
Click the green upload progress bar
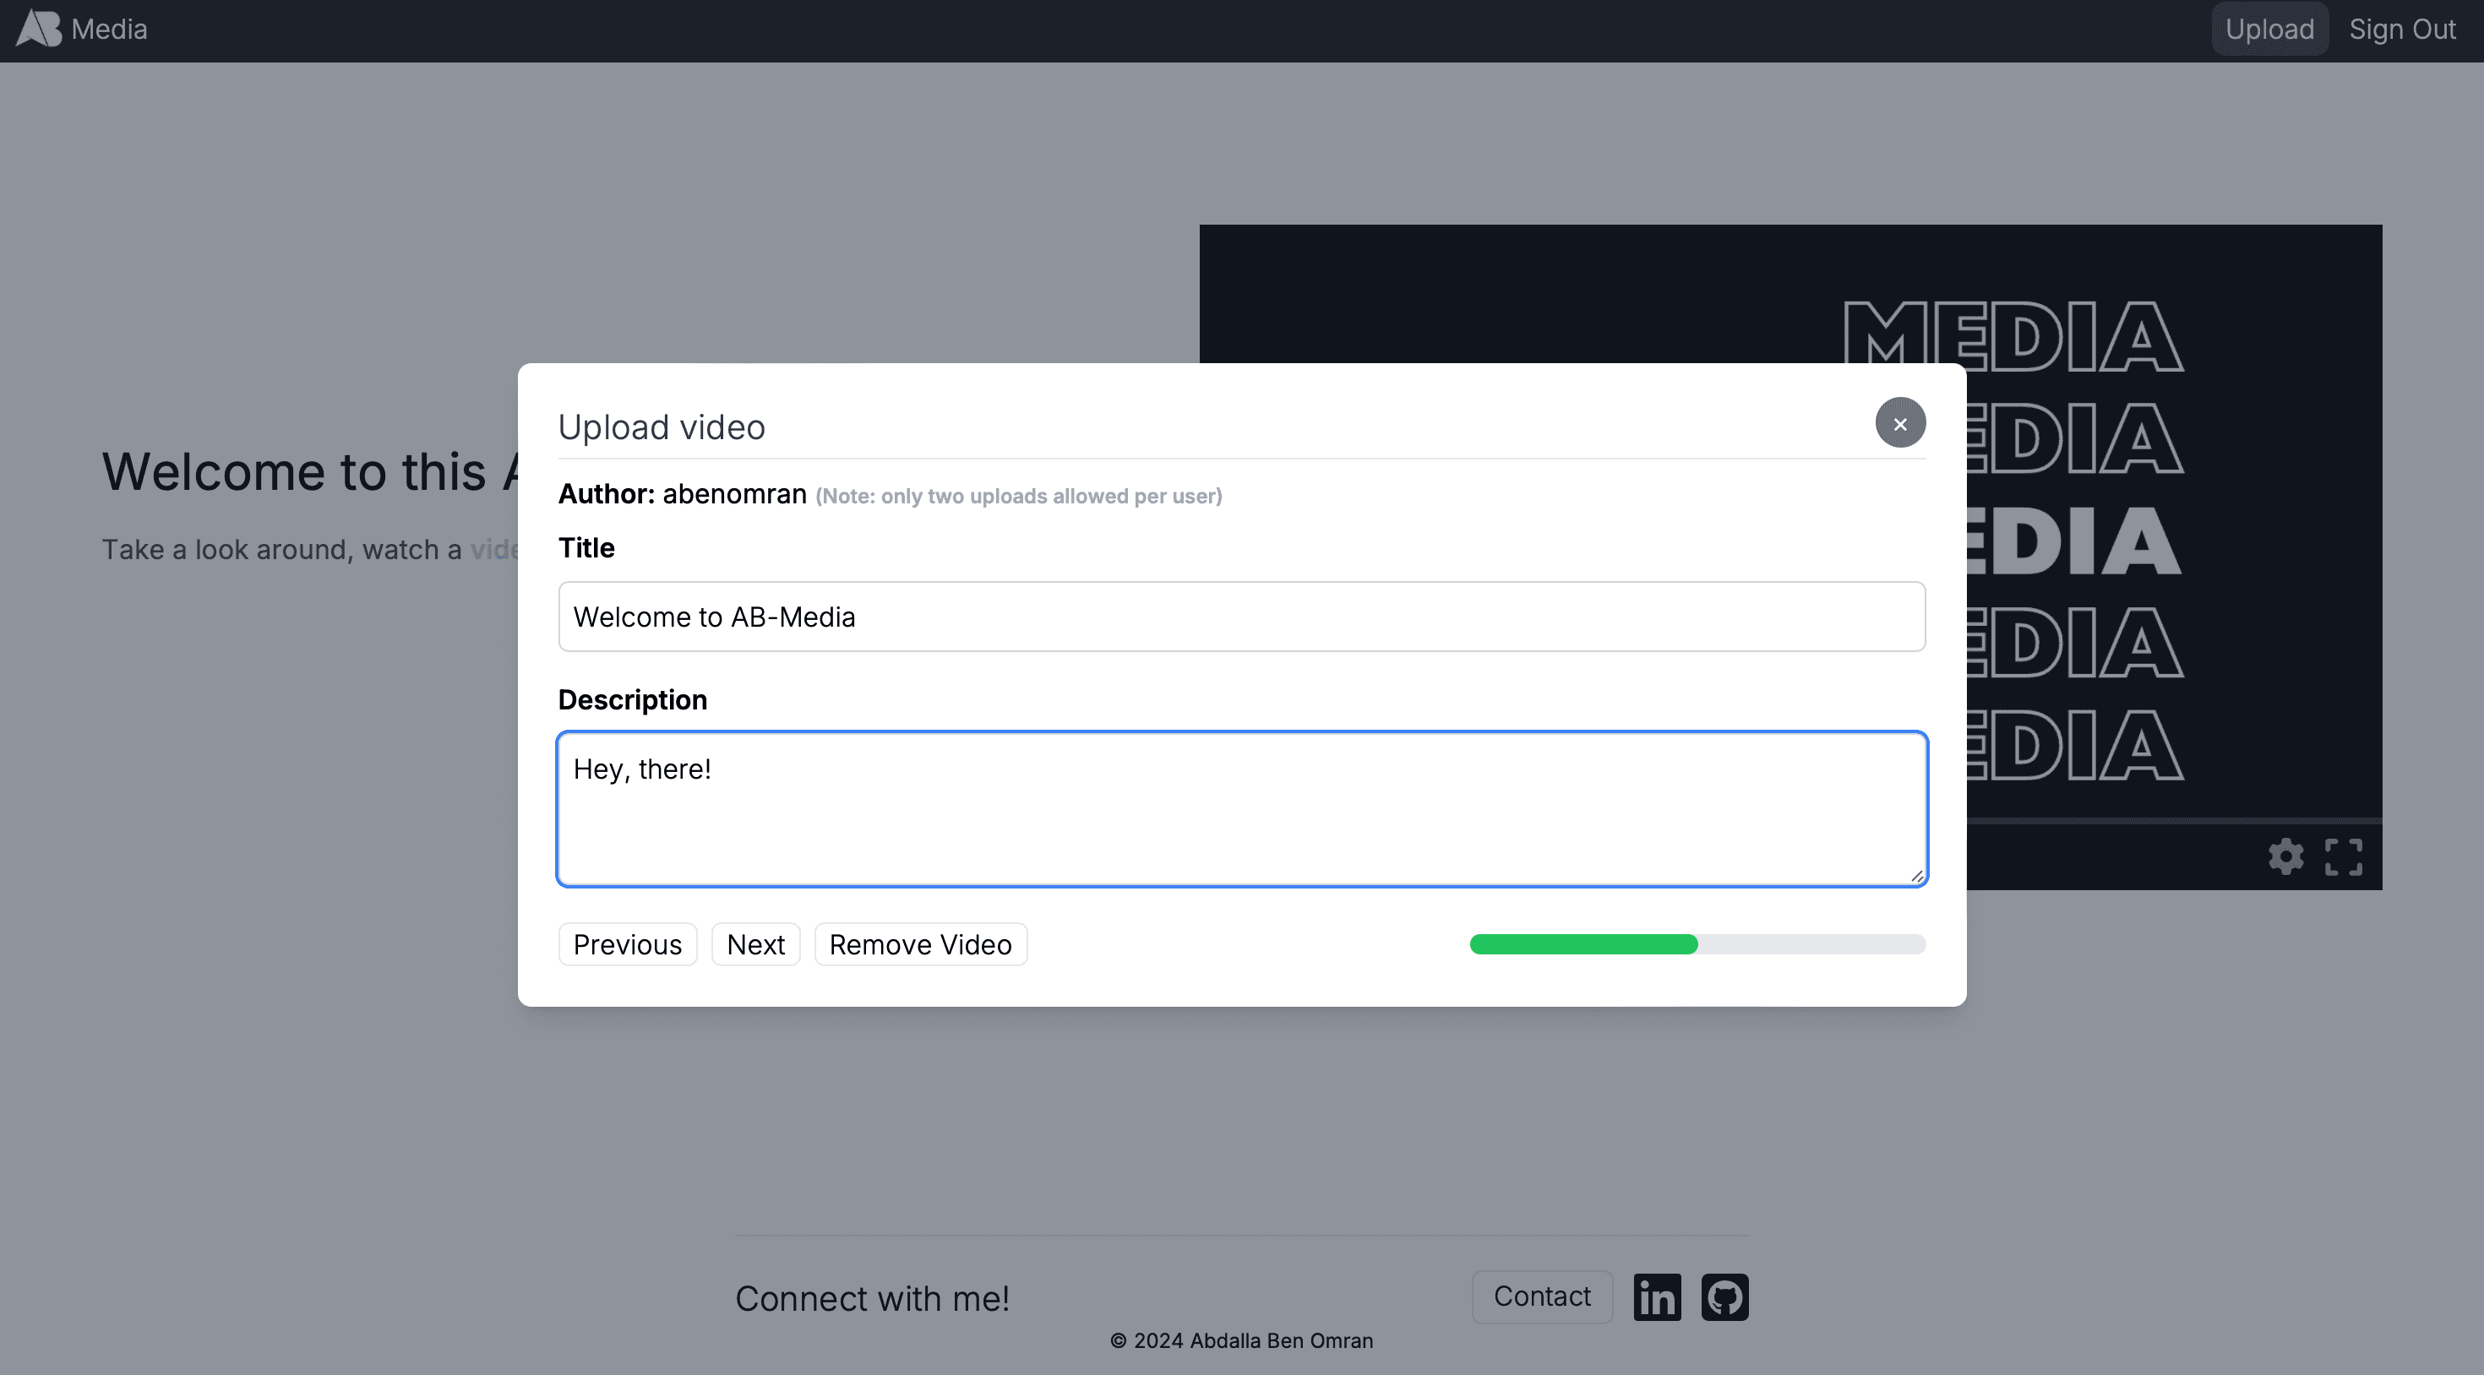(1583, 944)
